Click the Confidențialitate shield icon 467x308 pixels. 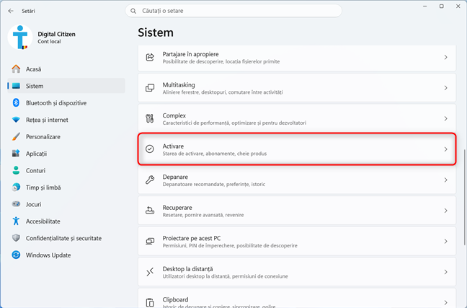coord(16,238)
